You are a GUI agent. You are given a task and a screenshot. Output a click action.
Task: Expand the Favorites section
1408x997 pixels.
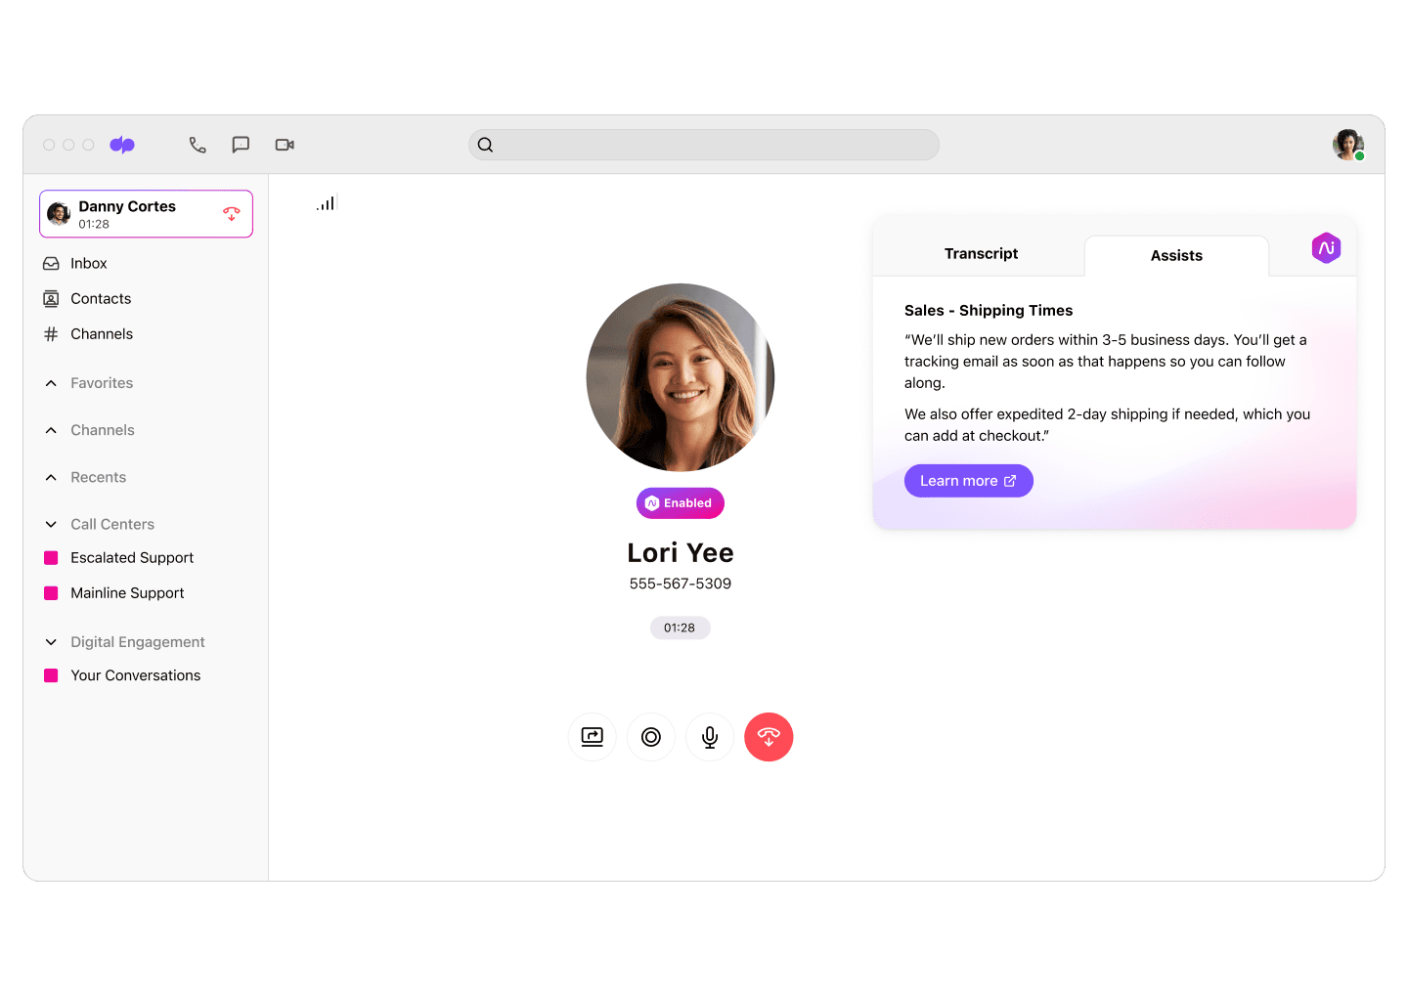tap(51, 383)
